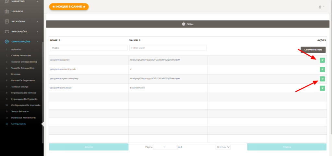Click the Configurações gear icon
Viewport: 332px width, 156px height.
pyautogui.click(x=7, y=41)
